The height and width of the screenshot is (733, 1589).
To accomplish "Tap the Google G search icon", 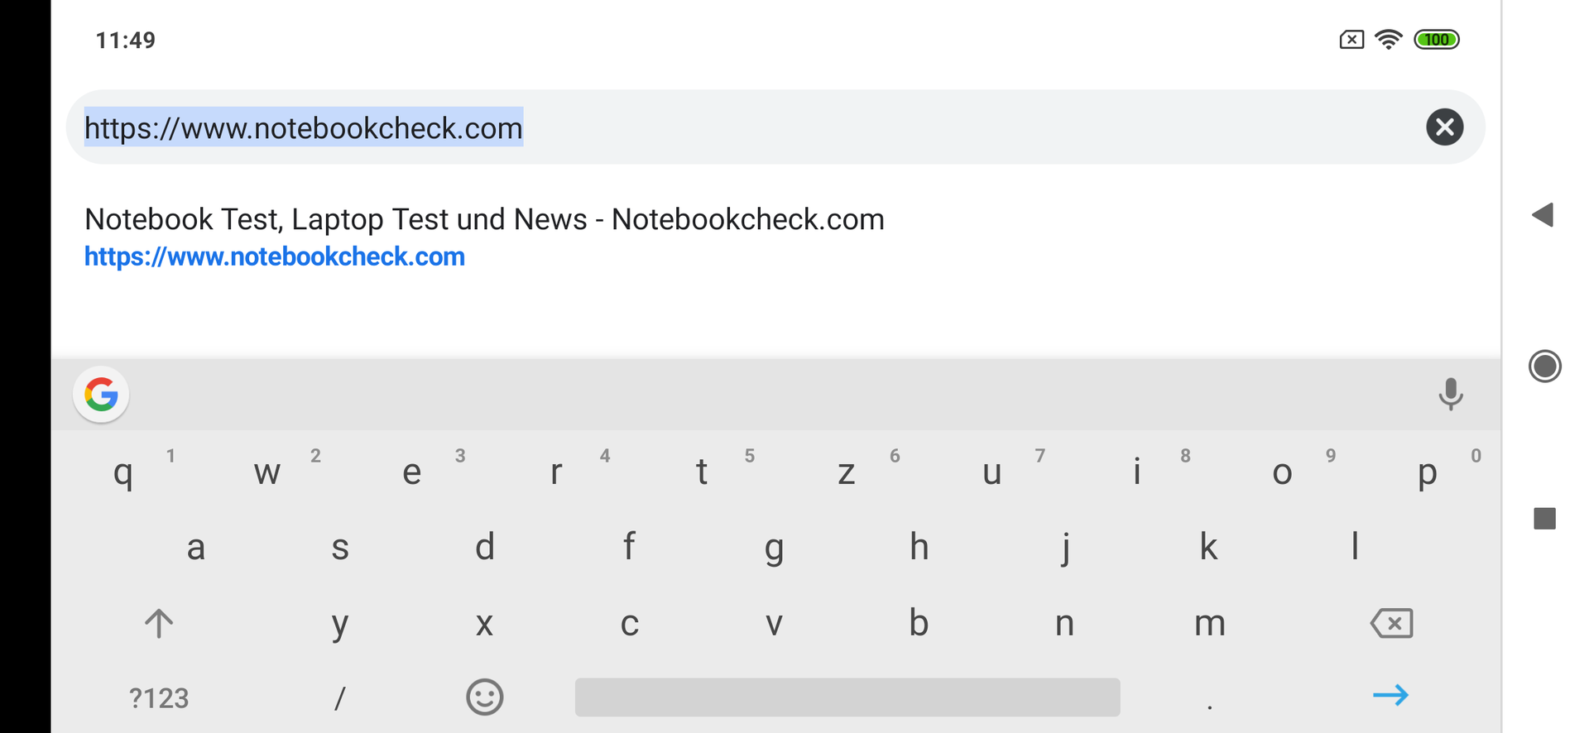I will [102, 395].
